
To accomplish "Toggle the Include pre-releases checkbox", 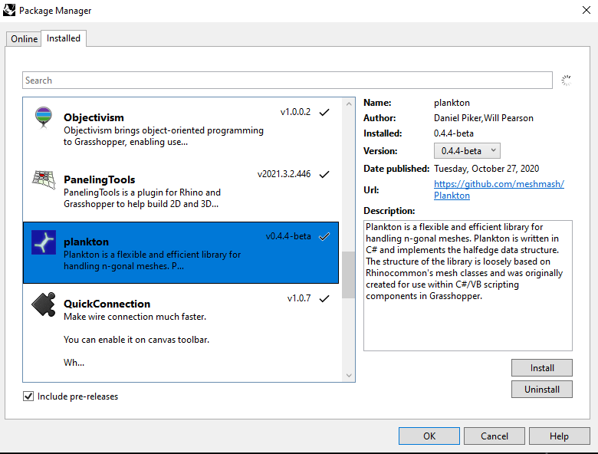I will click(x=28, y=396).
